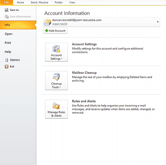Switch to the Home tab

pyautogui.click(x=21, y=2)
